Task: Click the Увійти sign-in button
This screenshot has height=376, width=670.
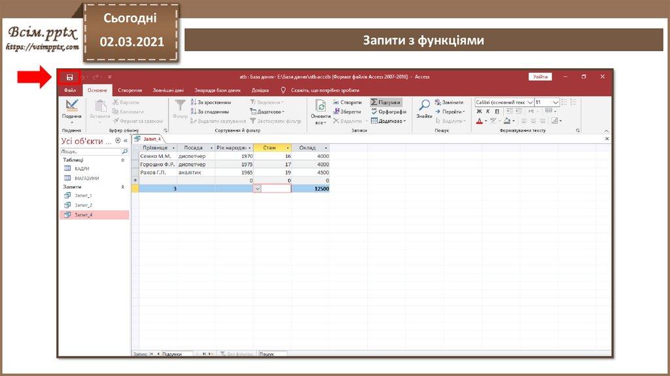Action: click(x=540, y=77)
